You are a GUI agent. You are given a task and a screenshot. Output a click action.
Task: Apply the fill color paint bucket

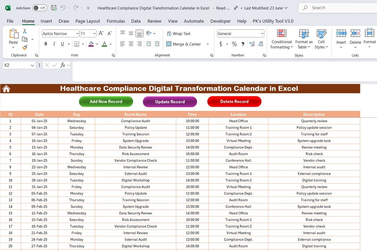point(91,44)
